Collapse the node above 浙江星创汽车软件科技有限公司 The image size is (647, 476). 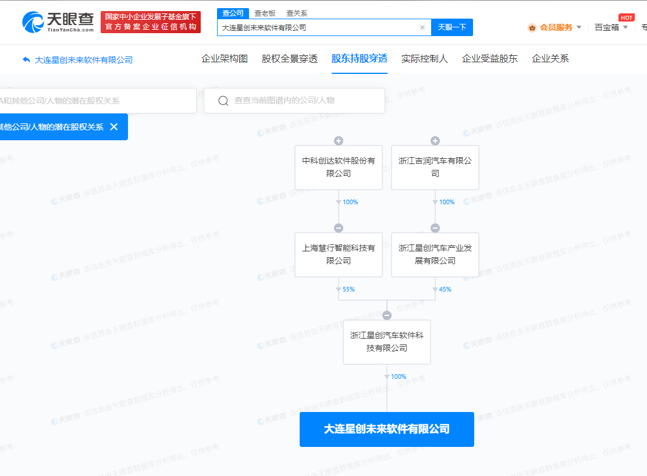click(x=387, y=315)
